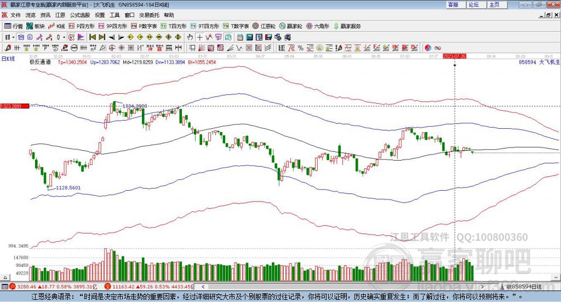Click the up-triangle button at volume pane corner
The height and width of the screenshot is (302, 561).
coord(5,277)
